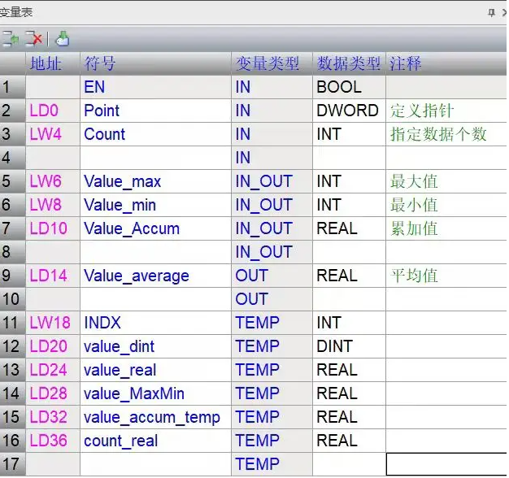
Task: Select the Point symbol cell
Action: click(155, 111)
